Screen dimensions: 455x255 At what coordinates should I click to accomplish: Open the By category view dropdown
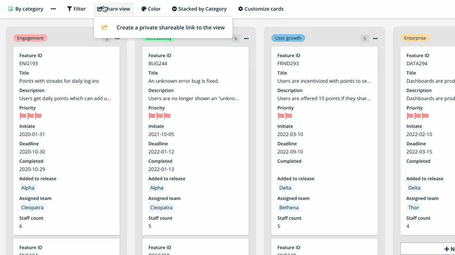tap(25, 9)
